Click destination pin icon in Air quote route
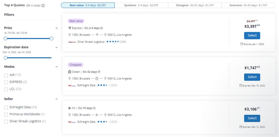Image resolution: width=279 pixels, height=137 pixels. coord(105,115)
